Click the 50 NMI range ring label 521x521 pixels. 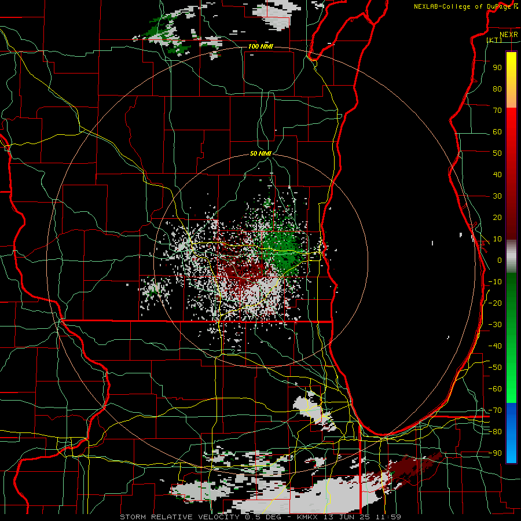(x=260, y=153)
